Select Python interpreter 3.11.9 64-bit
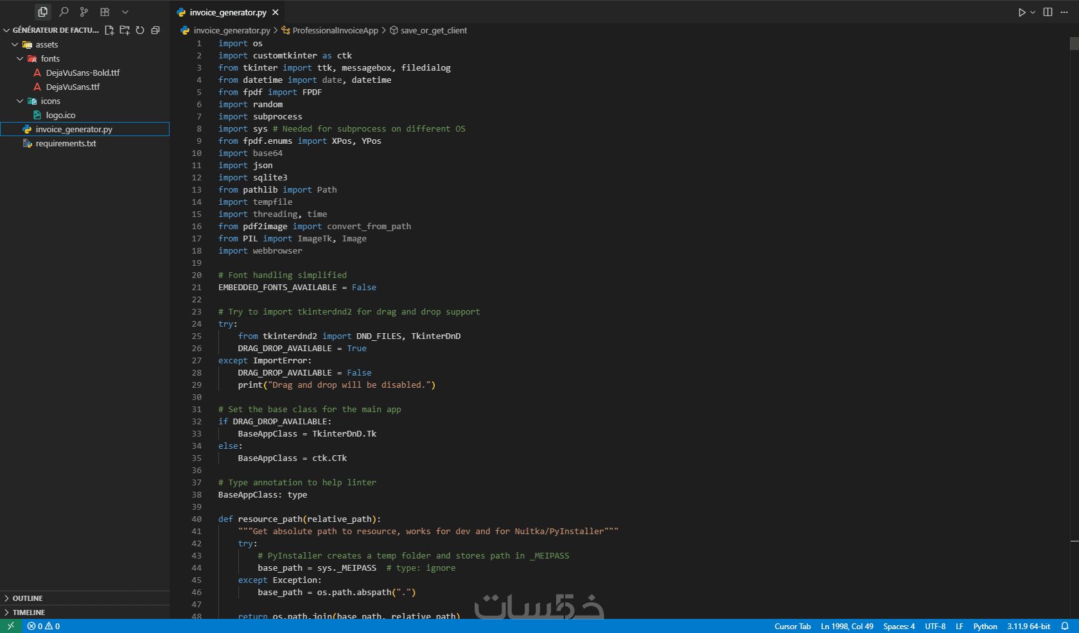 [x=1029, y=626]
